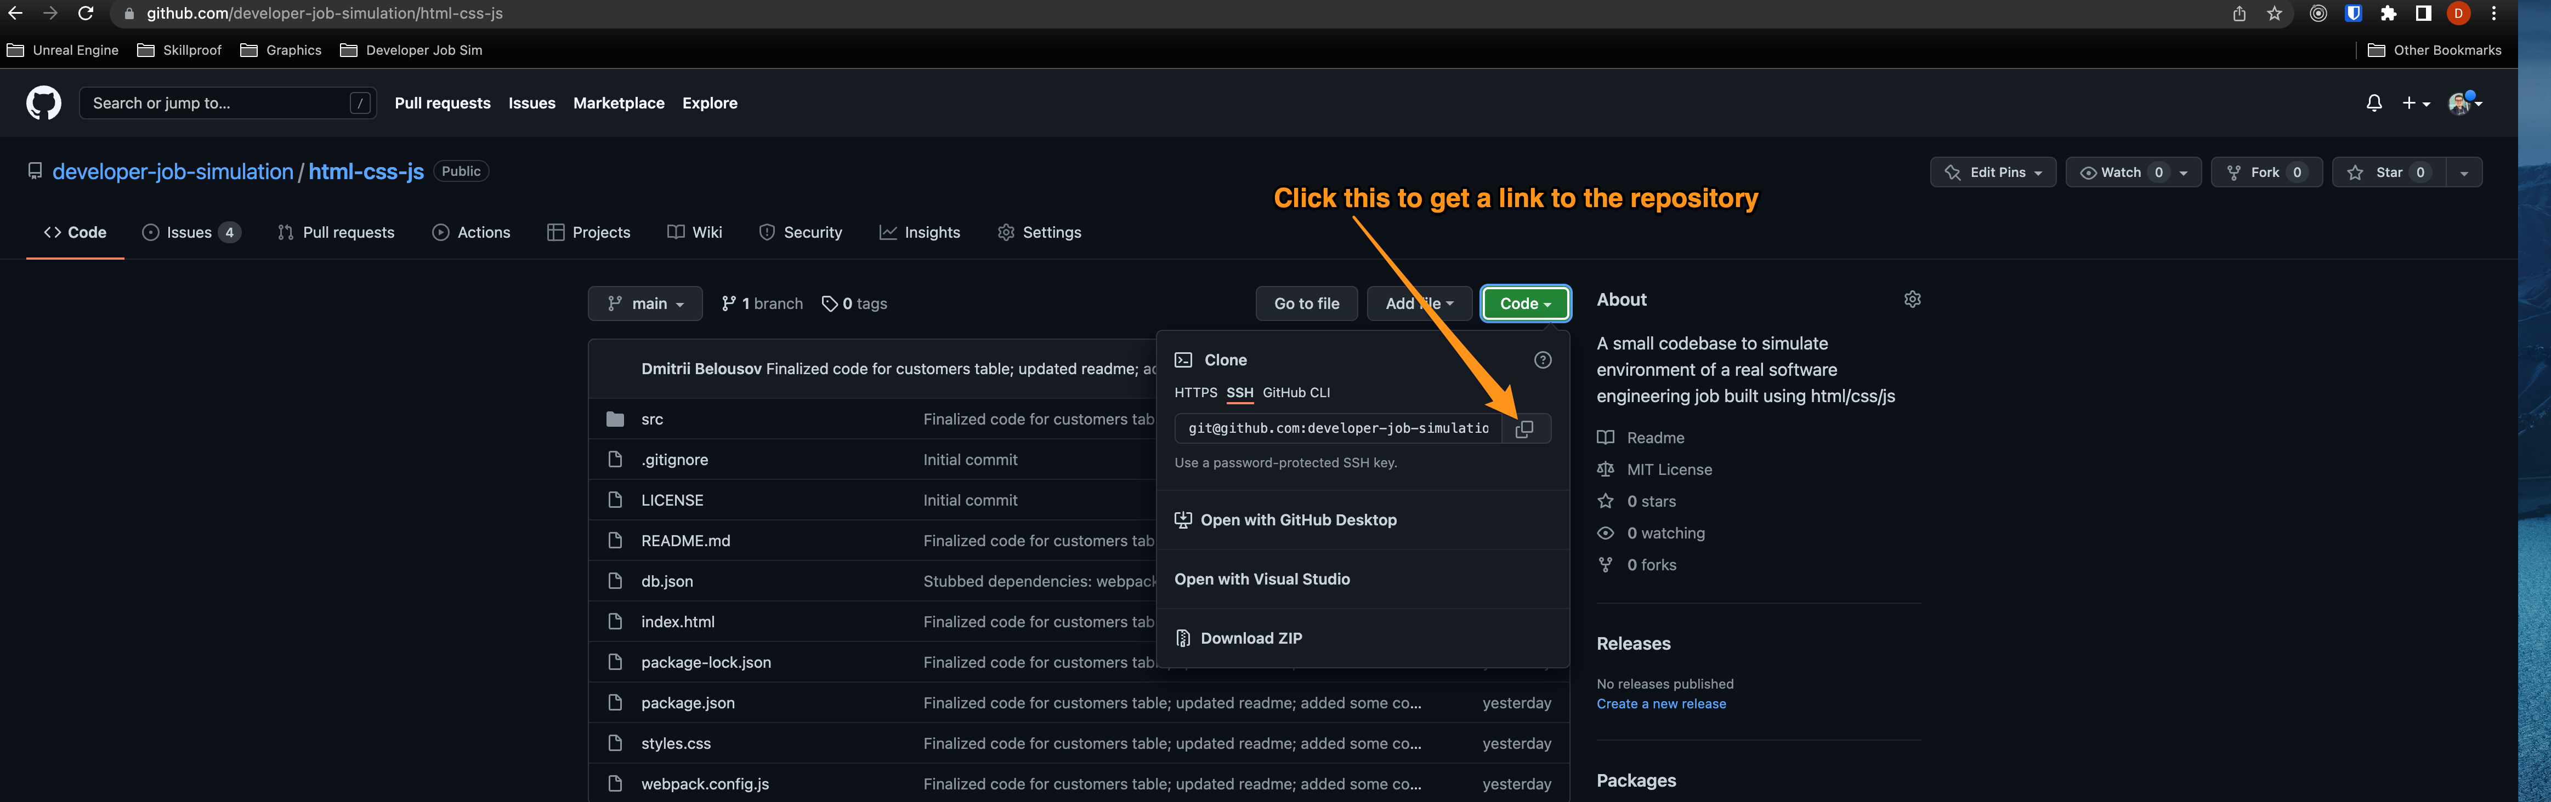This screenshot has width=2551, height=802.
Task: Open the clone help question mark
Action: point(1542,360)
